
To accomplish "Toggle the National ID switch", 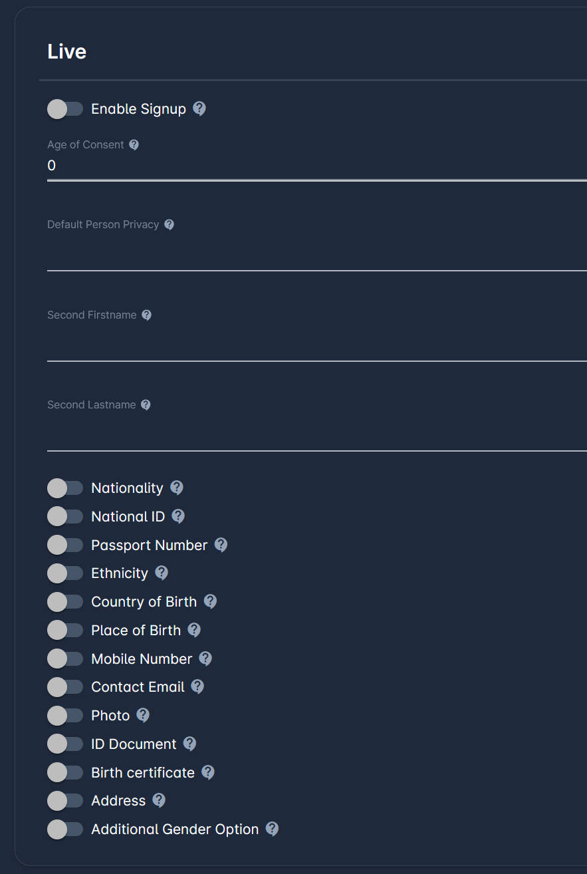I will click(x=64, y=516).
